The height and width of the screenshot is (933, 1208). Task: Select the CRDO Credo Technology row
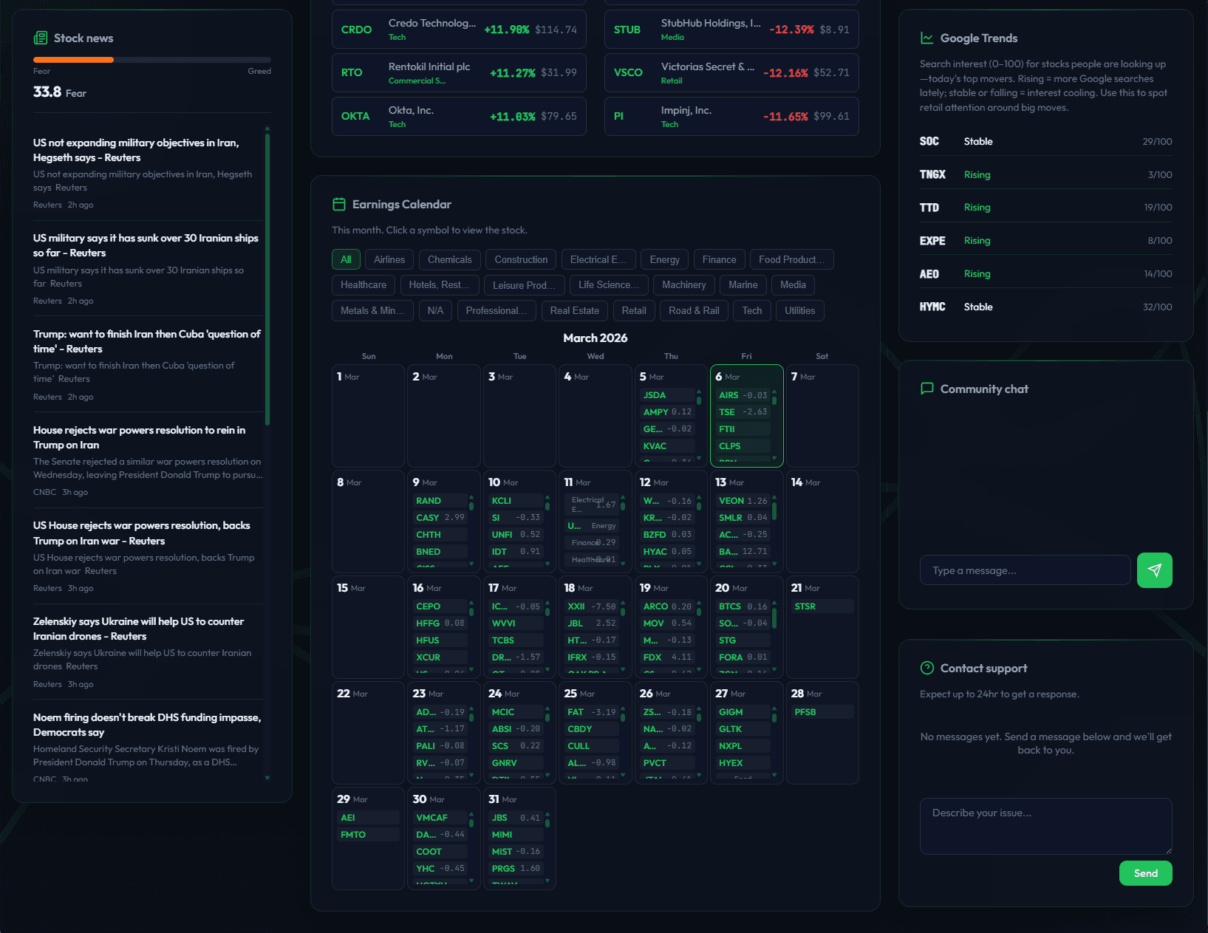[458, 29]
